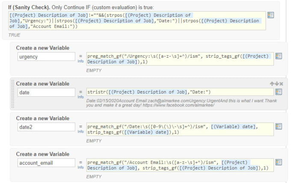The image size is (291, 183).
Task: Select the TRUE result under Sanity Check
Action: [14, 35]
